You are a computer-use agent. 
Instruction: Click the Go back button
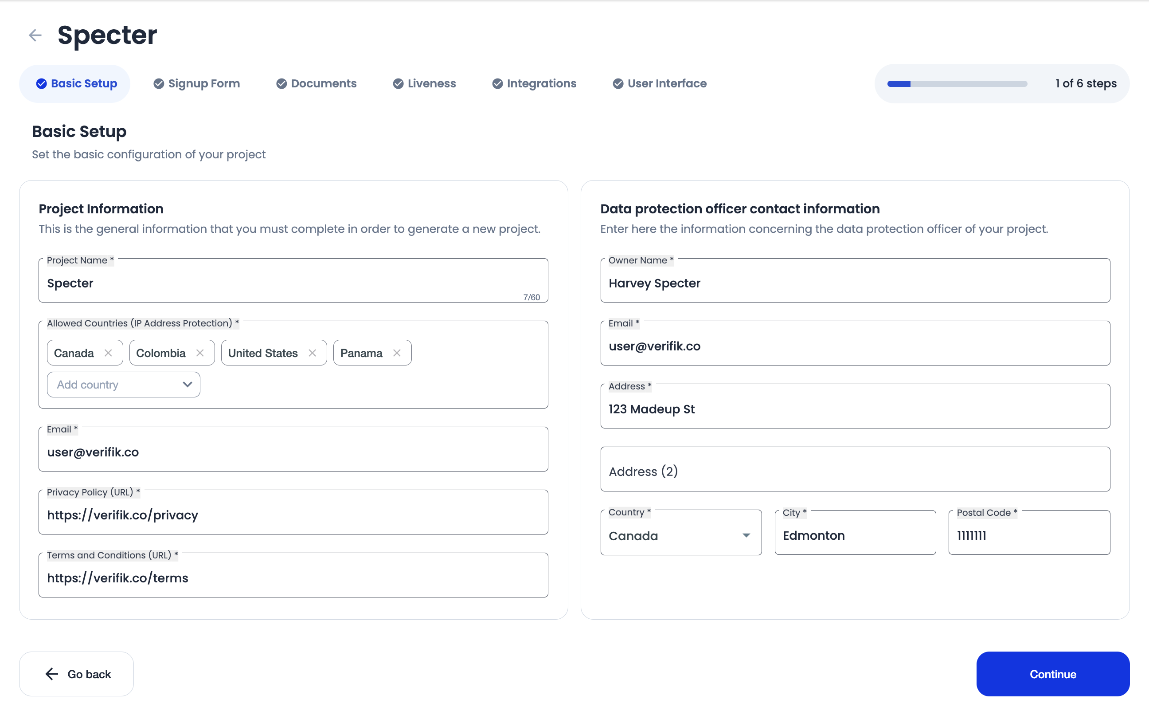[x=77, y=674]
